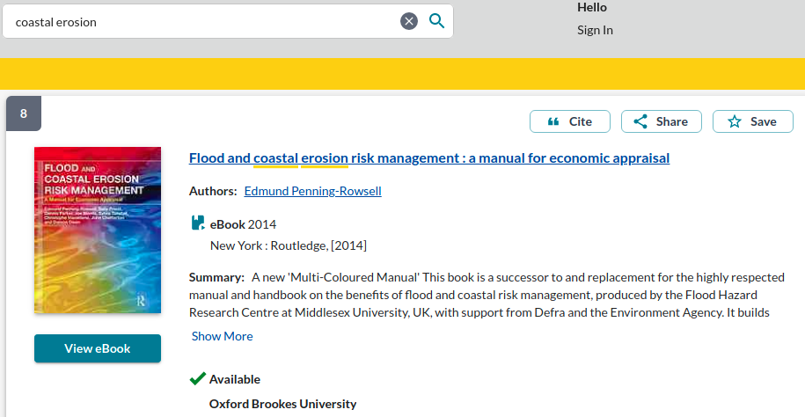
Task: Click the 'Hello' greeting text
Action: tap(592, 7)
